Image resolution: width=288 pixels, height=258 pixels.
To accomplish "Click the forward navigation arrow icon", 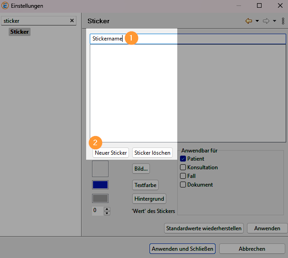I will coord(267,21).
